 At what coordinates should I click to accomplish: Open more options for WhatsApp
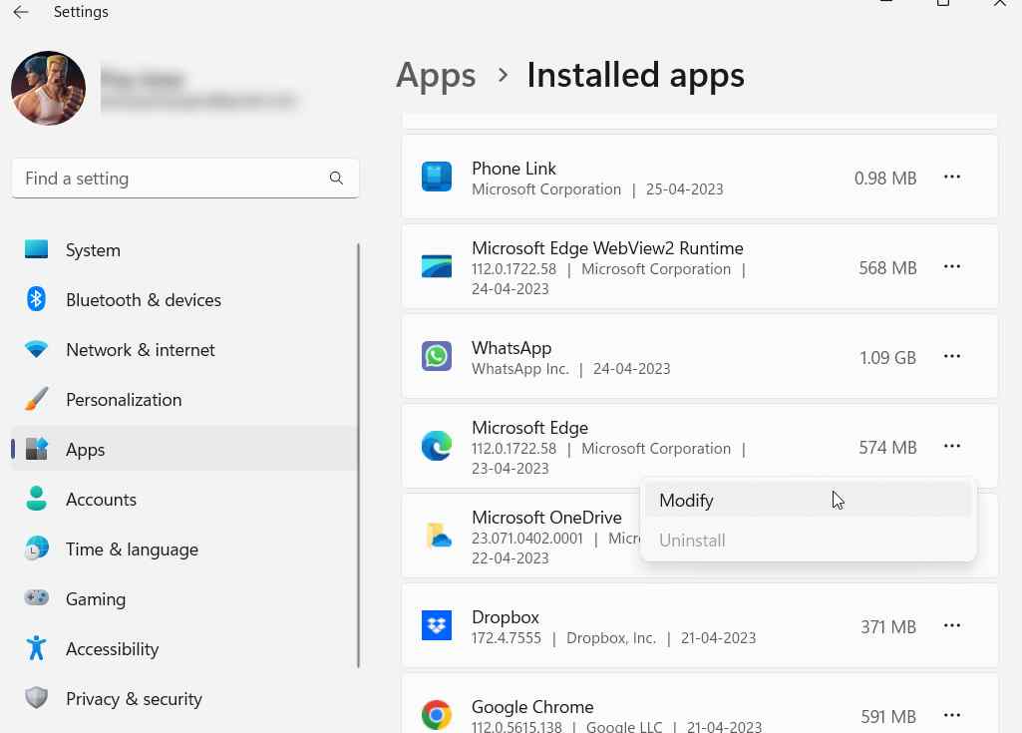tap(952, 357)
